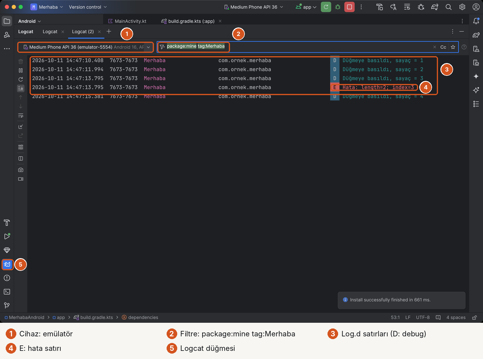Import logs from a file
The image size is (483, 359).
click(21, 127)
